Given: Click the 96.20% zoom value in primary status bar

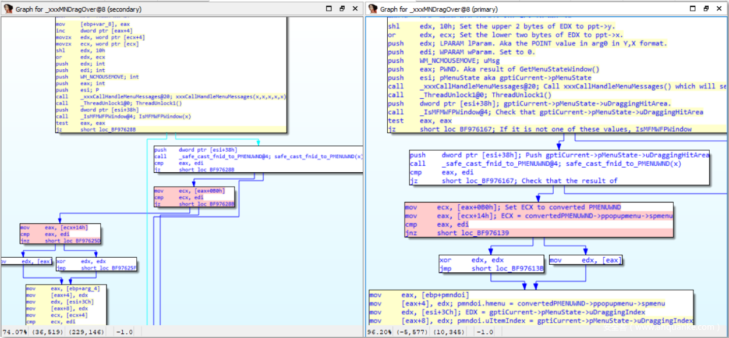Looking at the screenshot, I should pyautogui.click(x=378, y=332).
